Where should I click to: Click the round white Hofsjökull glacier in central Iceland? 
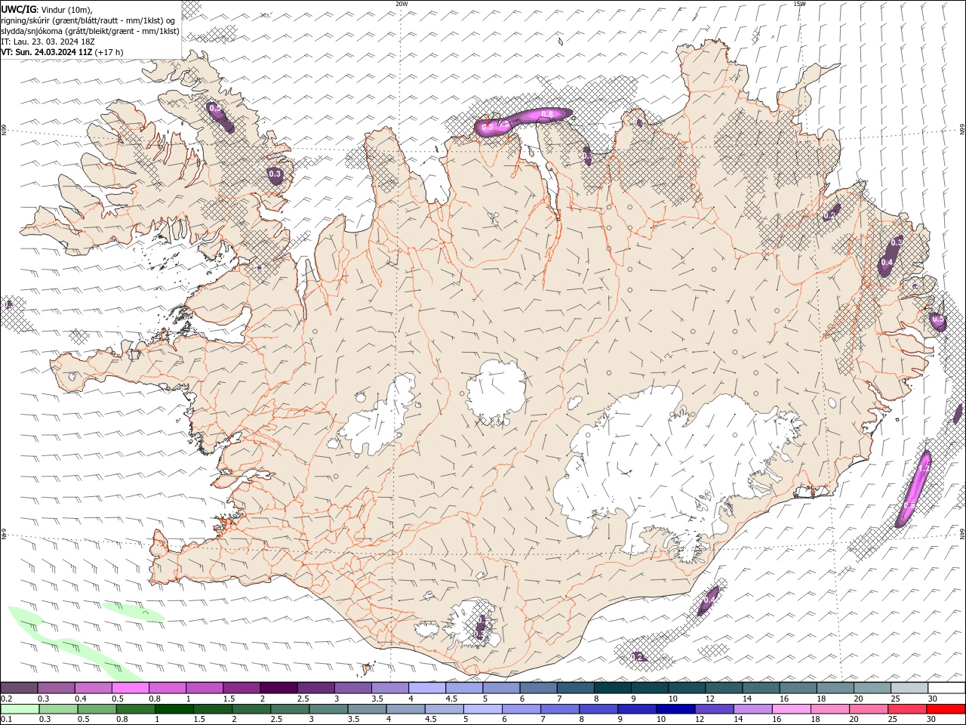click(x=496, y=392)
